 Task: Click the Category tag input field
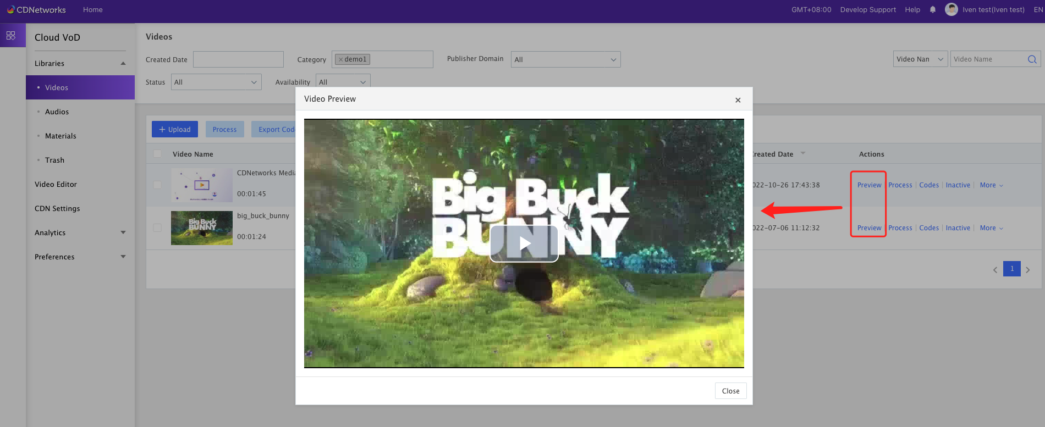(x=382, y=59)
